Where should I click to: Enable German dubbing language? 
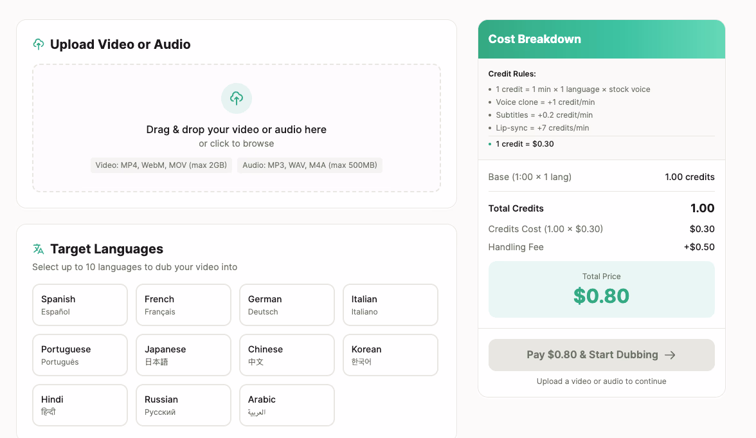pyautogui.click(x=287, y=305)
